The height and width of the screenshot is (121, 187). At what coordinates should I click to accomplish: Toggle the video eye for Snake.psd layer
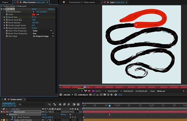[70, 112]
